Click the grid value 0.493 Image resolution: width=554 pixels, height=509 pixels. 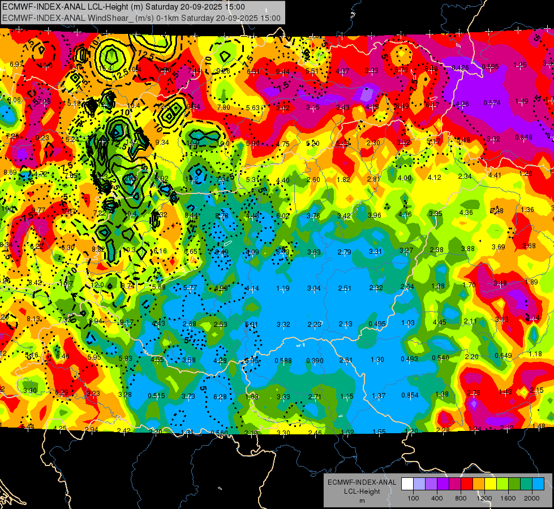click(409, 359)
